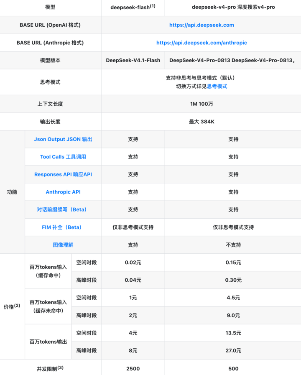301x375 pixels.
Task: Select the 8元 output price cell
Action: 133,351
